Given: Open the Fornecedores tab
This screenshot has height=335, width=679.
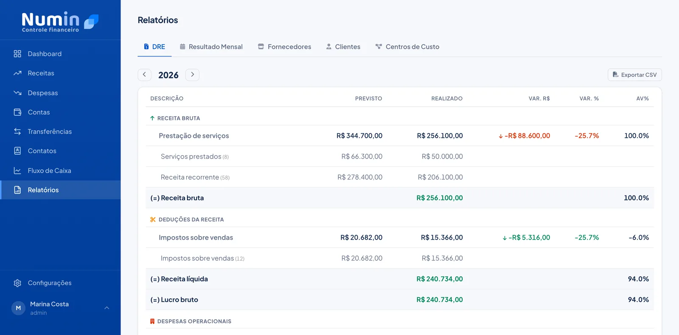Looking at the screenshot, I should [x=284, y=47].
